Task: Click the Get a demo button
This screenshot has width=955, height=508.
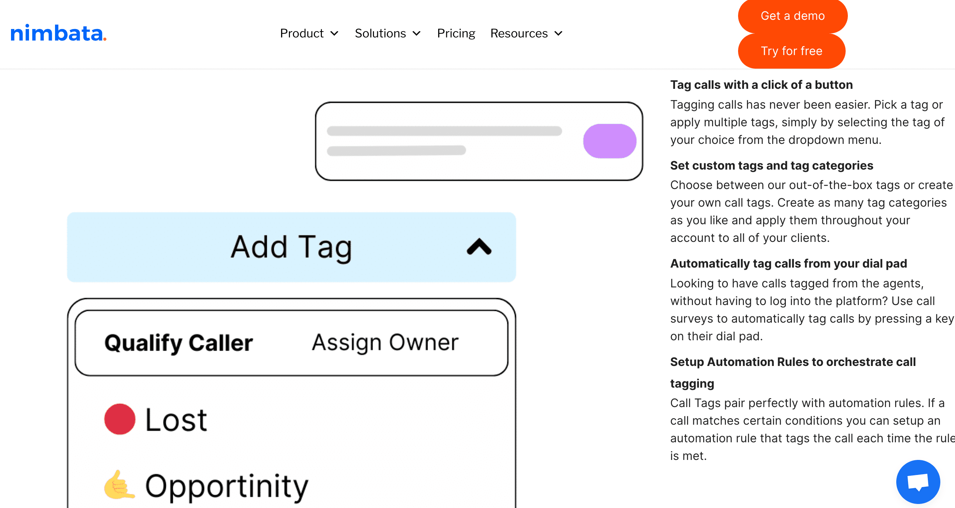Action: 792,16
